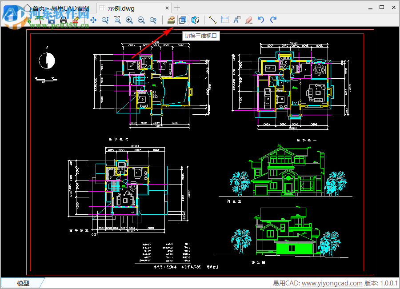Undo the last action
Screen dimensions: 400x289
pyautogui.click(x=261, y=20)
